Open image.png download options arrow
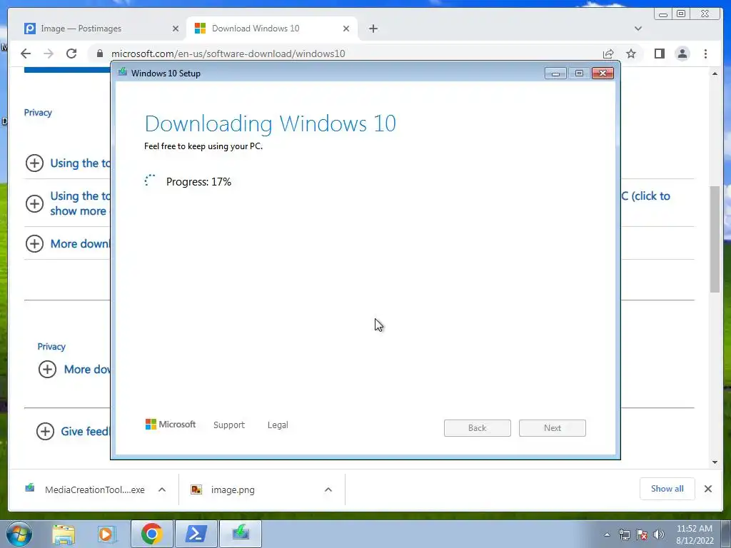 click(328, 489)
